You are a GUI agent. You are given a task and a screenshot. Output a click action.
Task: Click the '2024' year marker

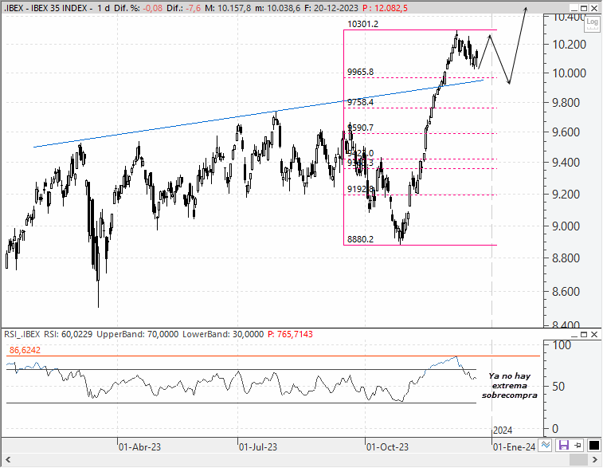tap(503, 431)
